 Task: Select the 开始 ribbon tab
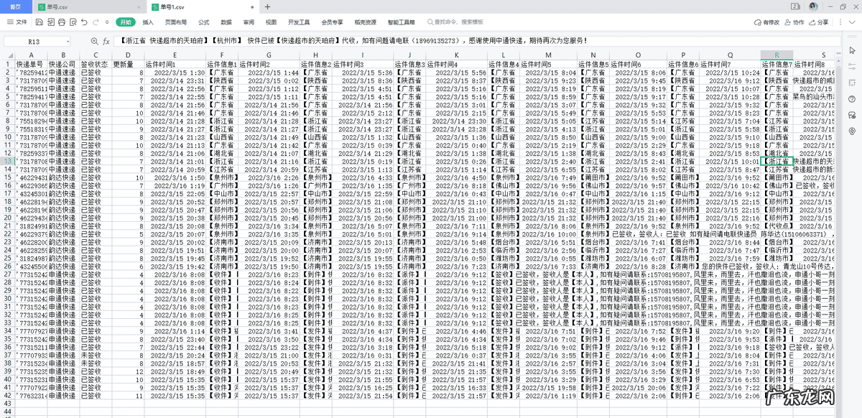click(126, 22)
